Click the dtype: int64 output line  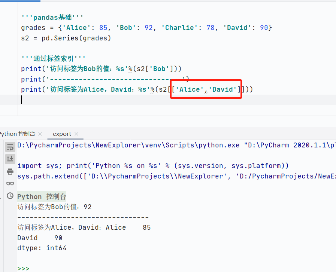pos(42,248)
